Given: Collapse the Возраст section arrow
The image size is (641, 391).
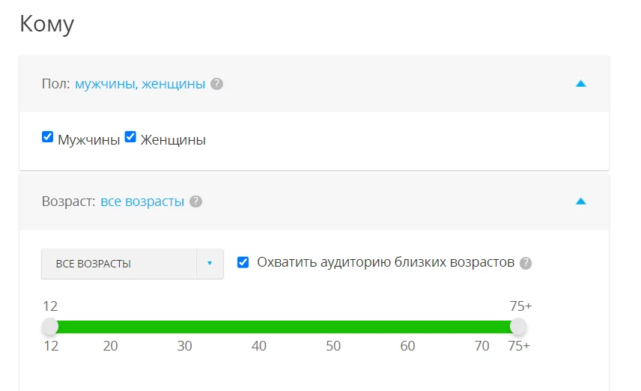Looking at the screenshot, I should (580, 201).
